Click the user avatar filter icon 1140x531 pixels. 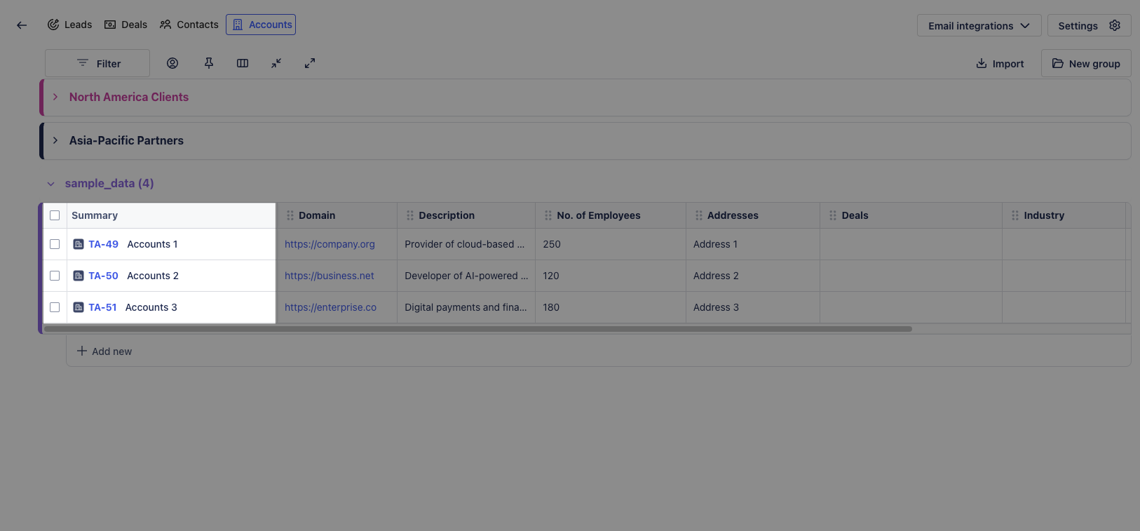pos(172,63)
